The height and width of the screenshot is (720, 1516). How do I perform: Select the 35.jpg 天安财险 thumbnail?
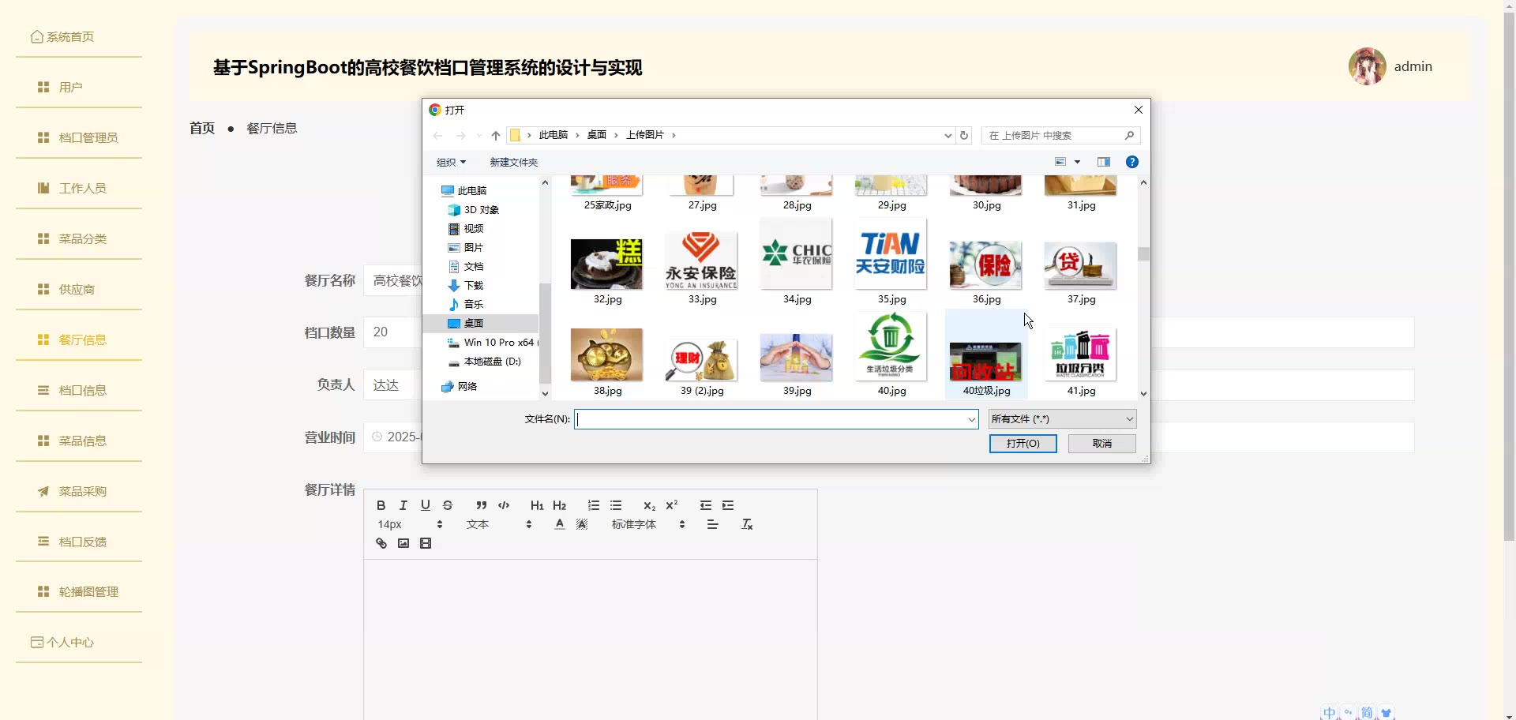tap(891, 264)
